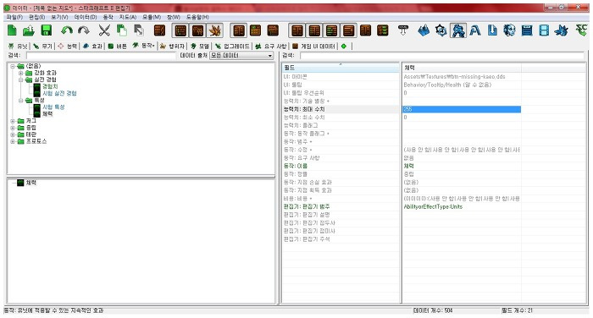Switch to the 업그레이드 data tab
Viewport: 593px width, 318px height.
pyautogui.click(x=232, y=46)
